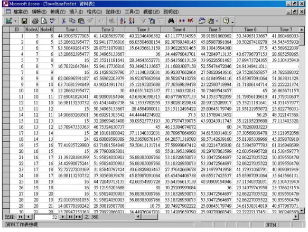Click the new record navigation button
308x232 pixels.
click(78, 217)
